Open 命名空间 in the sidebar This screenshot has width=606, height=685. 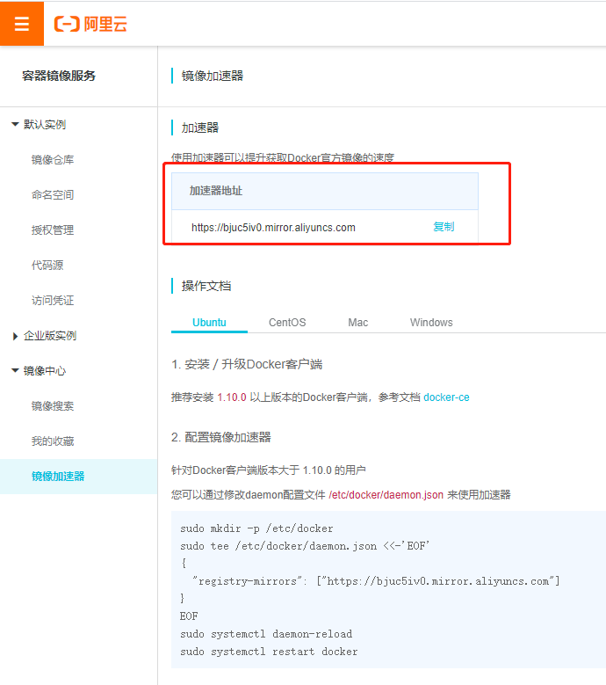coord(53,195)
